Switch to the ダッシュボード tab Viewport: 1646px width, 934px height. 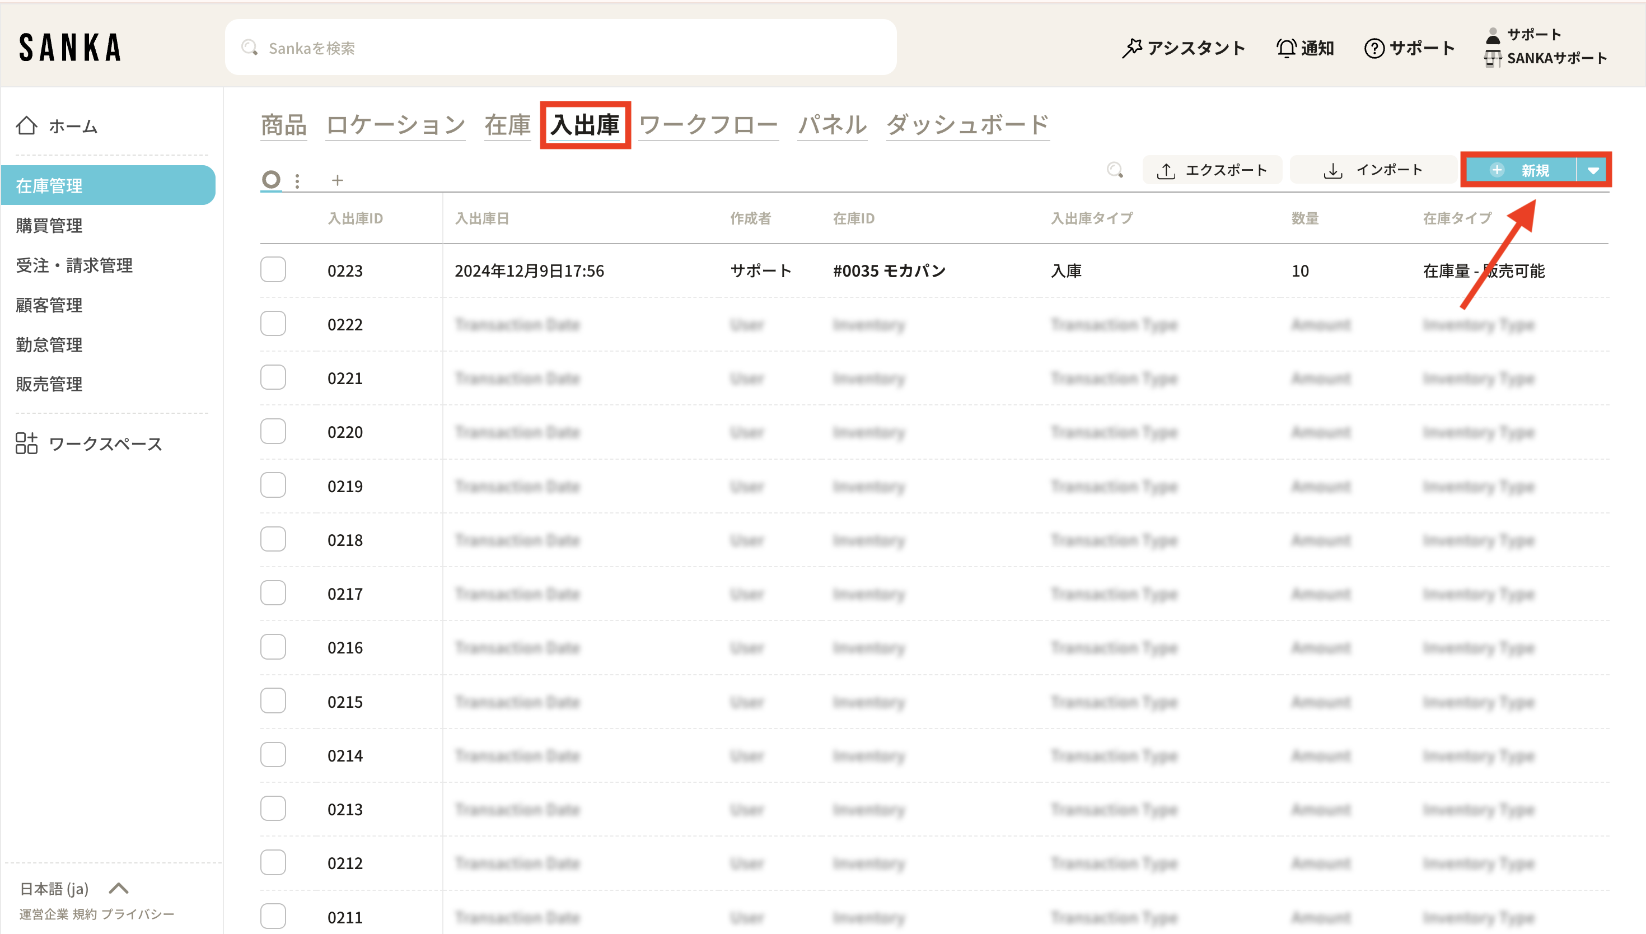(x=967, y=124)
